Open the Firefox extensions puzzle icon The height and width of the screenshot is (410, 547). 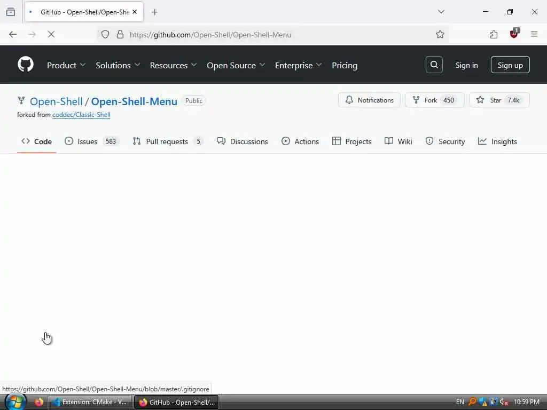[x=494, y=34]
